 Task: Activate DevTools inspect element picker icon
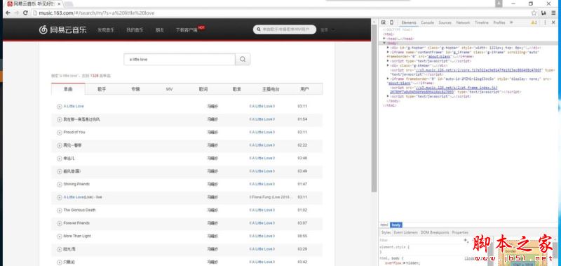tap(383, 22)
